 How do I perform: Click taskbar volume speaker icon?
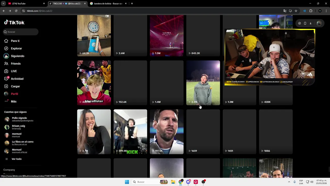[312, 182]
